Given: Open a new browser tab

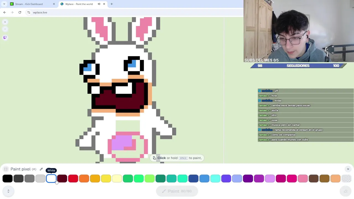Looking at the screenshot, I should tap(112, 4).
